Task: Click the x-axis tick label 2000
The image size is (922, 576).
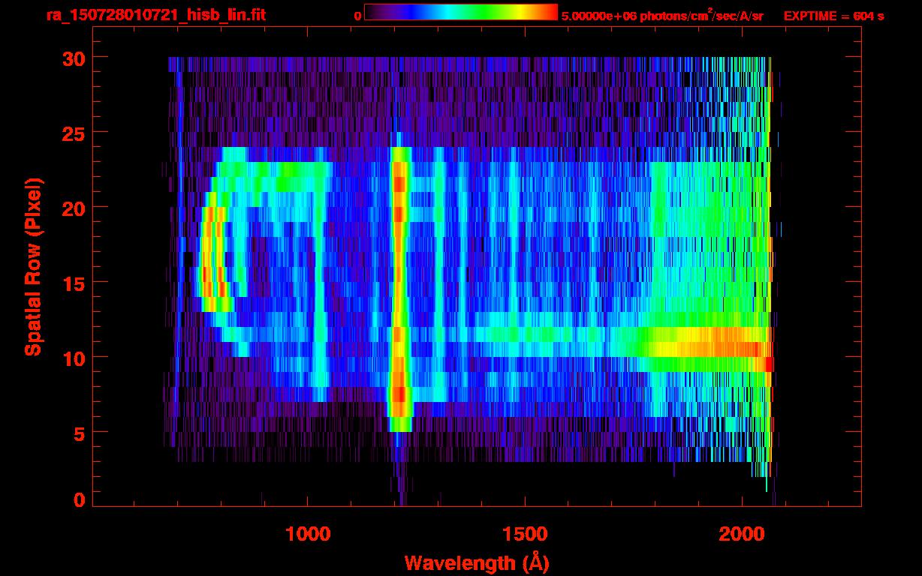Action: tap(743, 534)
